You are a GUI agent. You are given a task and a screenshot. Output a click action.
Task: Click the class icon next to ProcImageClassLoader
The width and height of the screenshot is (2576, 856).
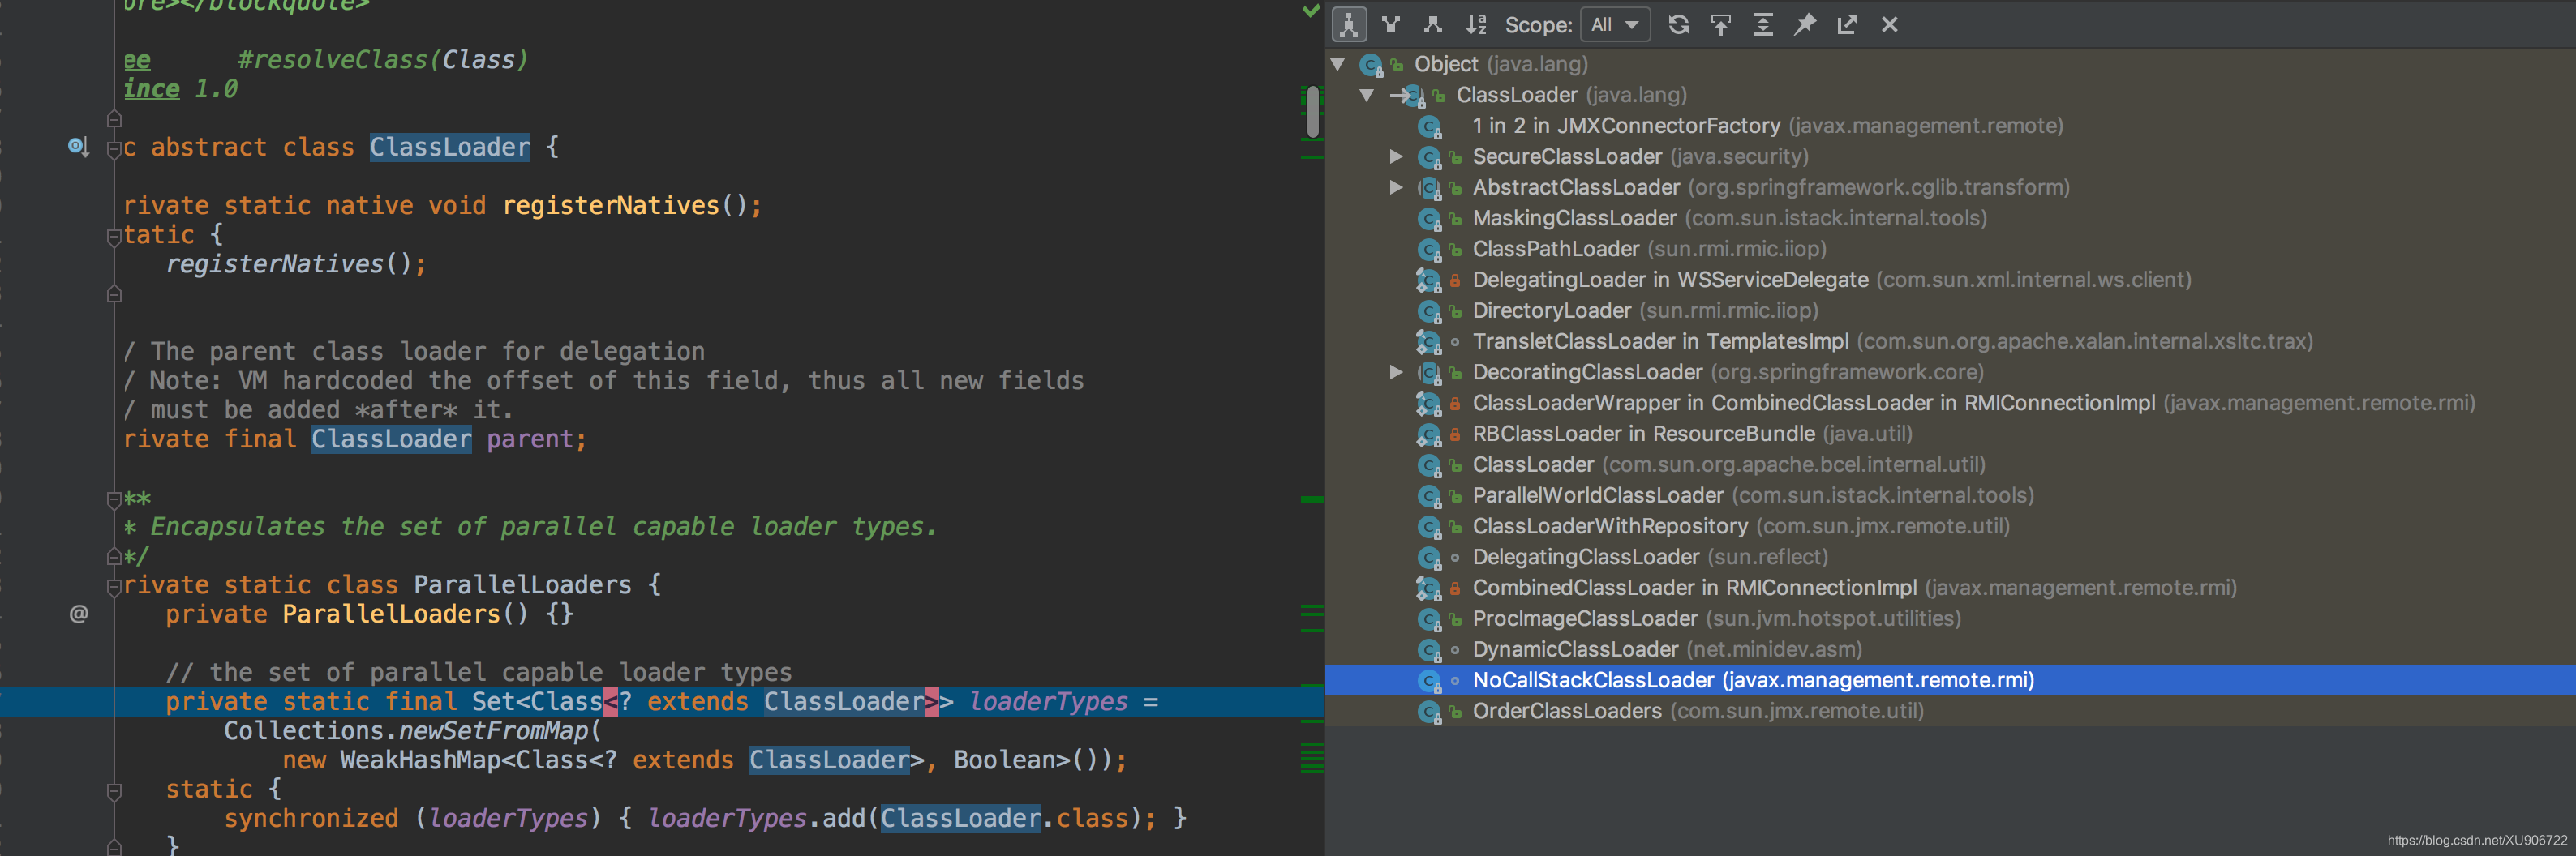click(x=1430, y=620)
